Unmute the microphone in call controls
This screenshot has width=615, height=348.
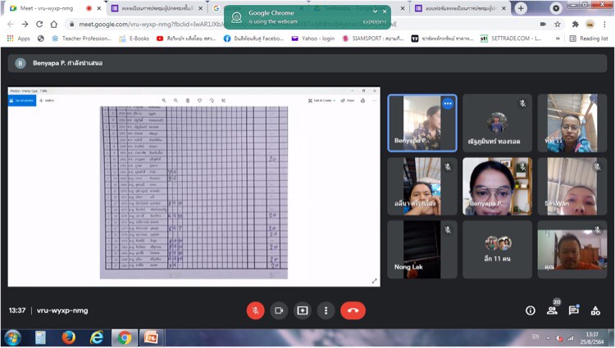click(255, 310)
